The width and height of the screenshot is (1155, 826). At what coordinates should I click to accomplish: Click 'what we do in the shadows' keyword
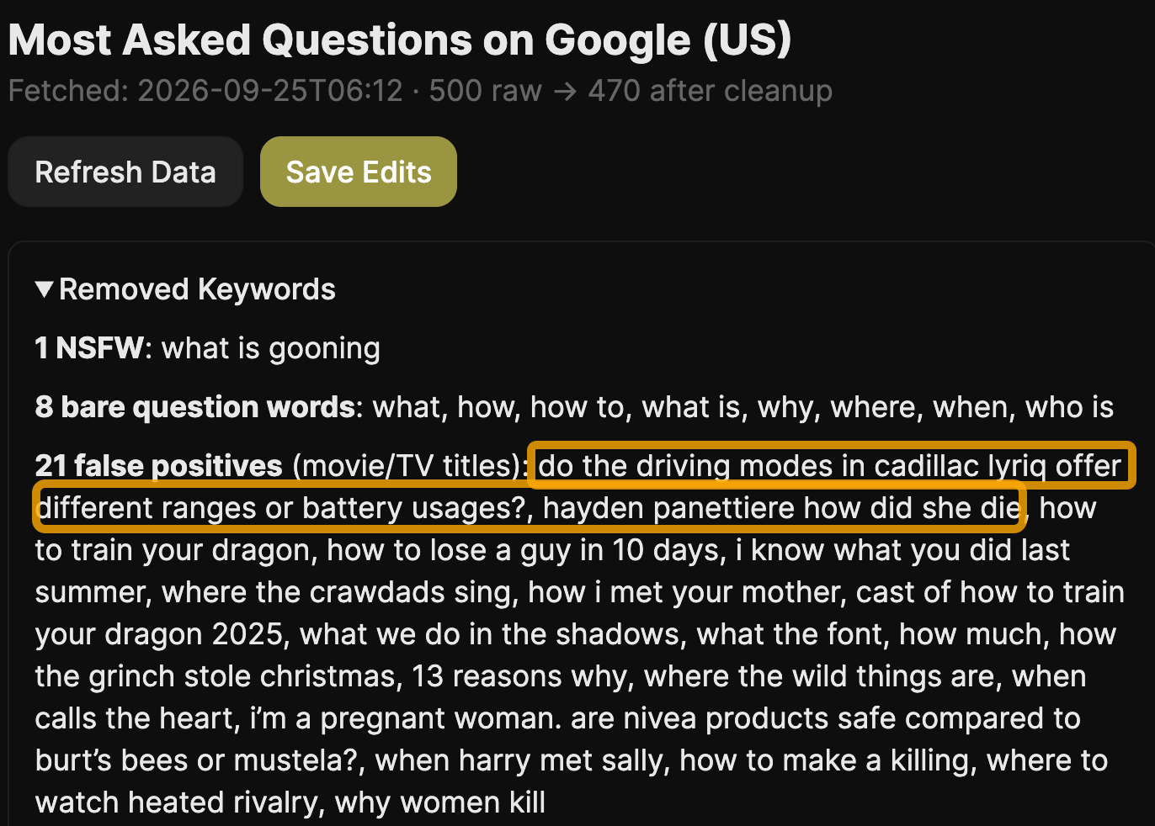pos(489,634)
